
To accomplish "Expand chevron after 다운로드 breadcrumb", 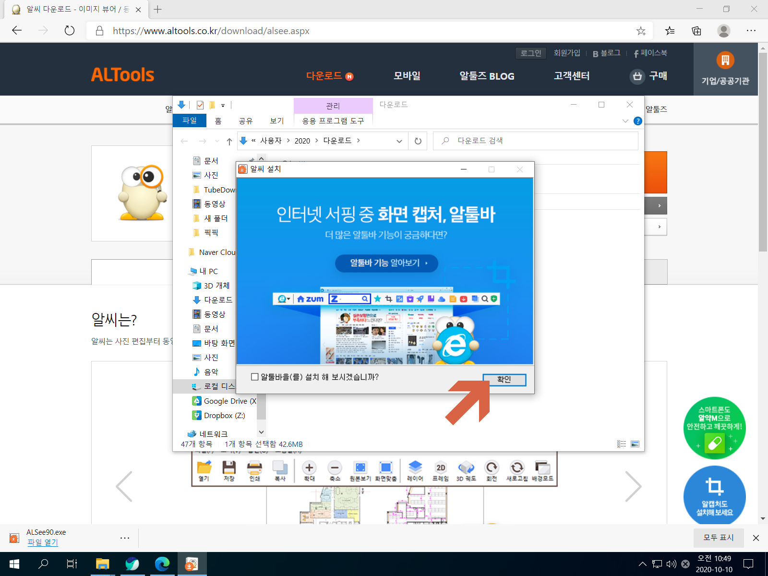I will [358, 141].
